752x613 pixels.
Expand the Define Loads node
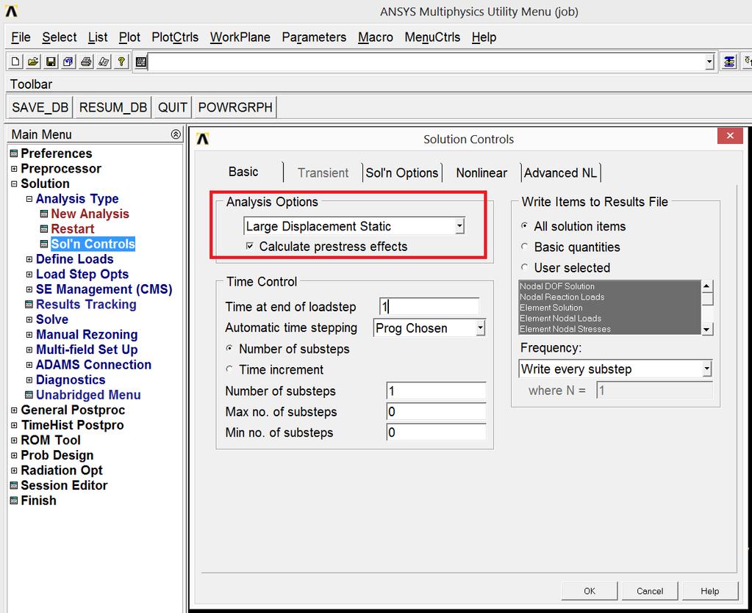click(x=29, y=259)
